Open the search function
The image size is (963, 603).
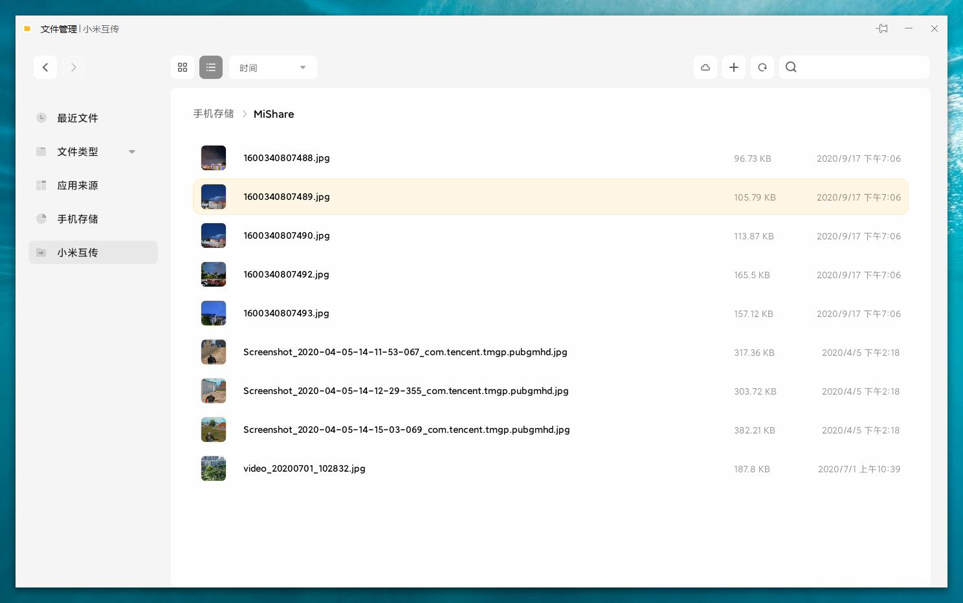click(791, 67)
